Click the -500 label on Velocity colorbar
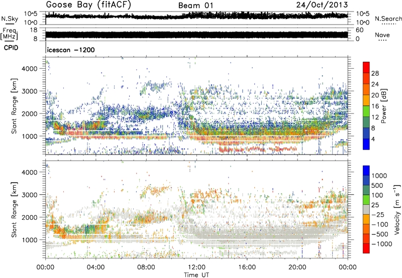 click(x=380, y=234)
